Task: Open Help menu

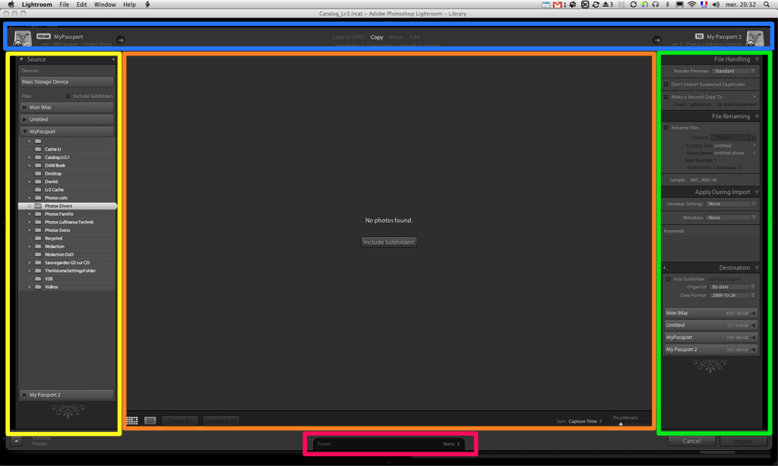Action: click(x=129, y=5)
